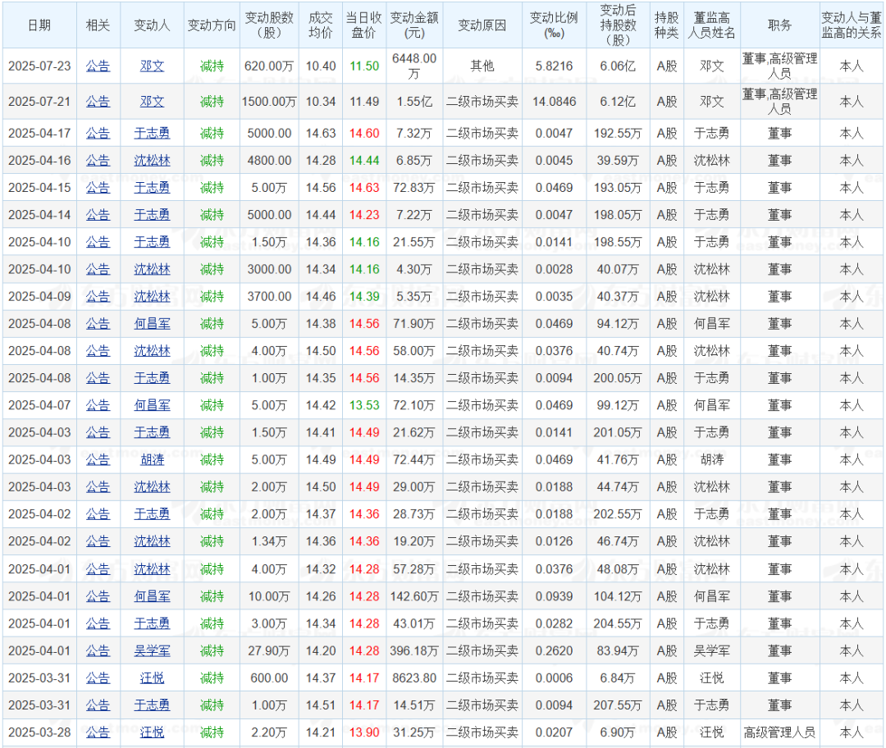Open 沈松林 name link dated 2025-04-09
This screenshot has width=886, height=748.
point(152,296)
